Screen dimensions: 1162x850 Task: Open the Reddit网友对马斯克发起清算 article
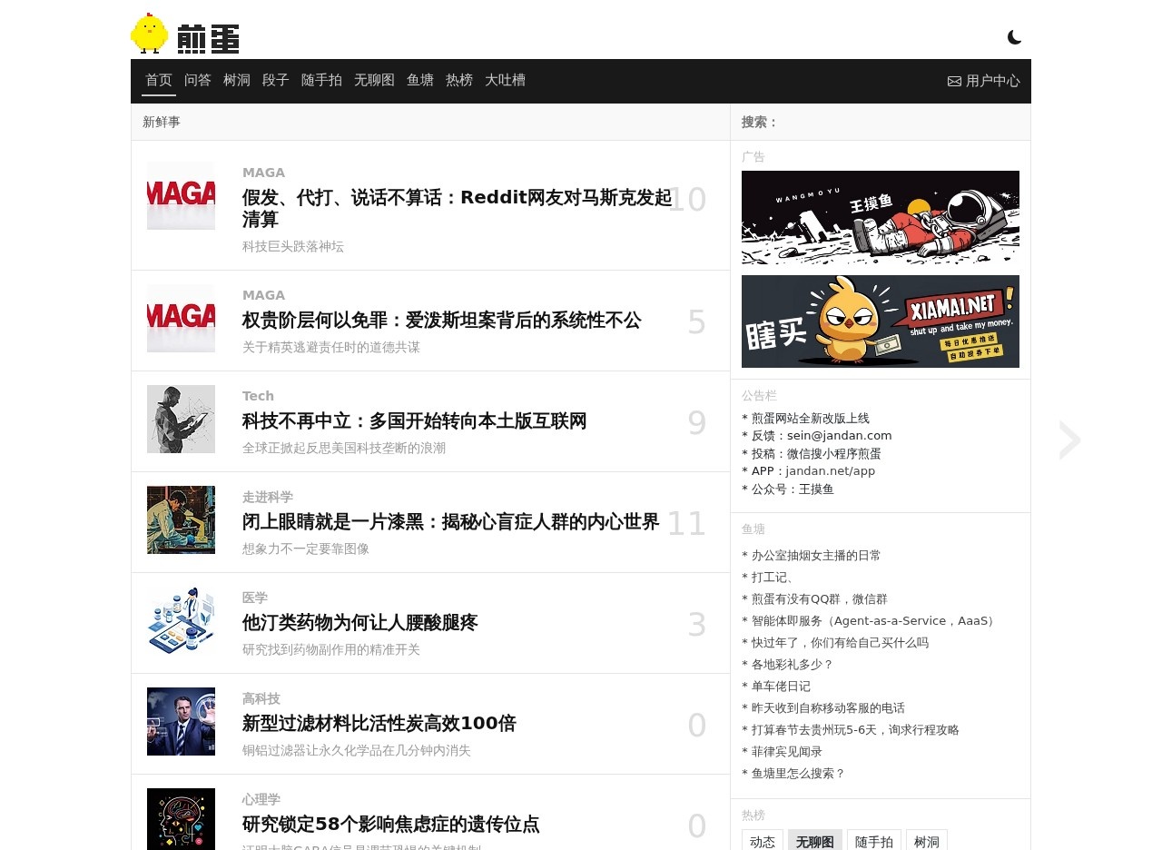[x=457, y=208]
